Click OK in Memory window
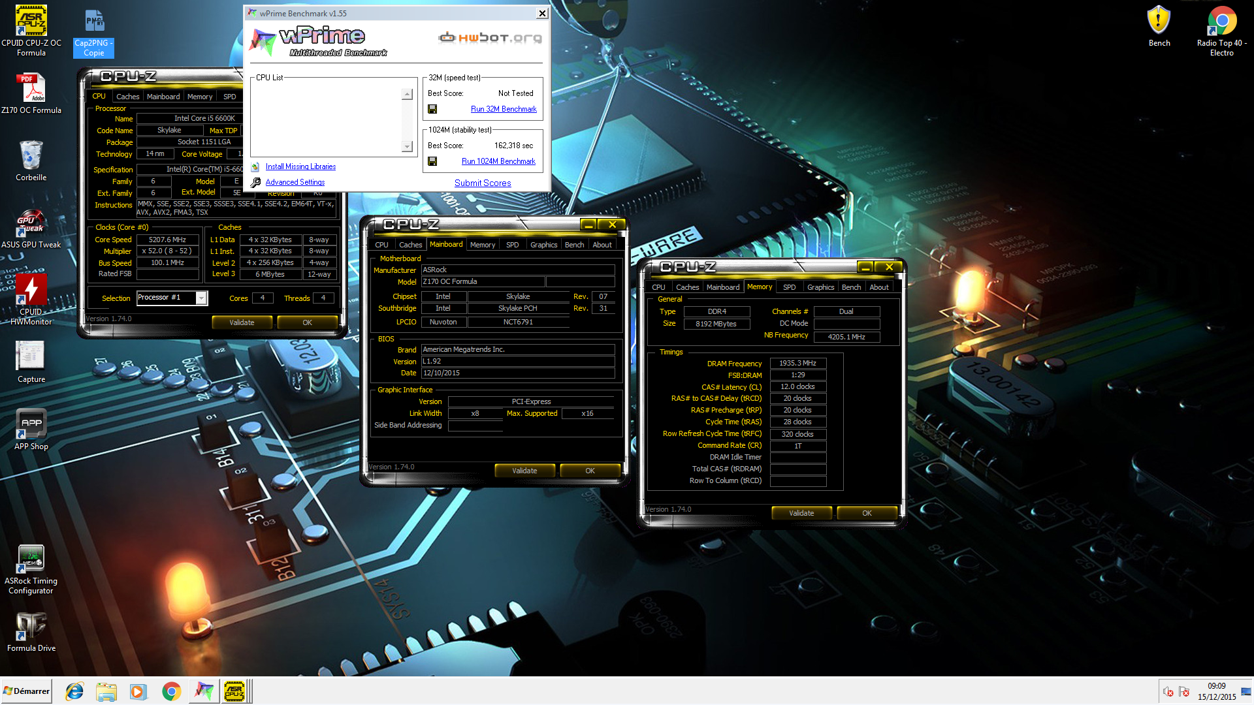1254x705 pixels. click(867, 513)
